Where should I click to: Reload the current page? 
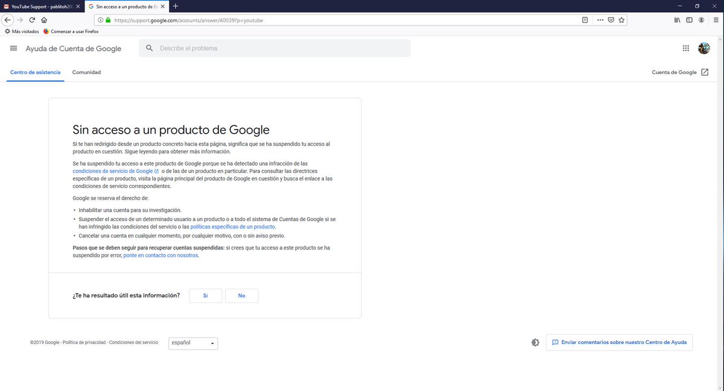click(32, 20)
